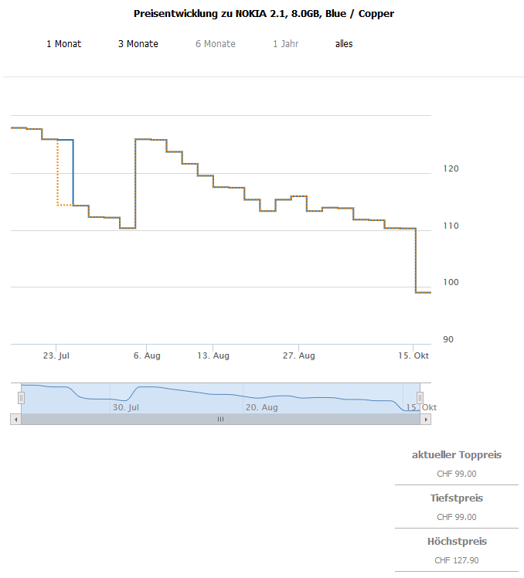Click the 90 price axis value
Screen dimensions: 524x578
448,339
